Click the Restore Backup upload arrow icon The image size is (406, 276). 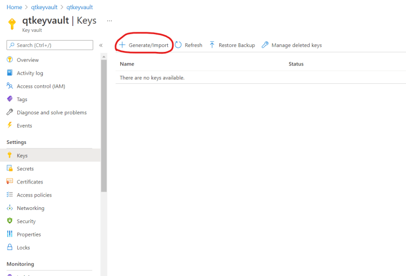pos(212,45)
